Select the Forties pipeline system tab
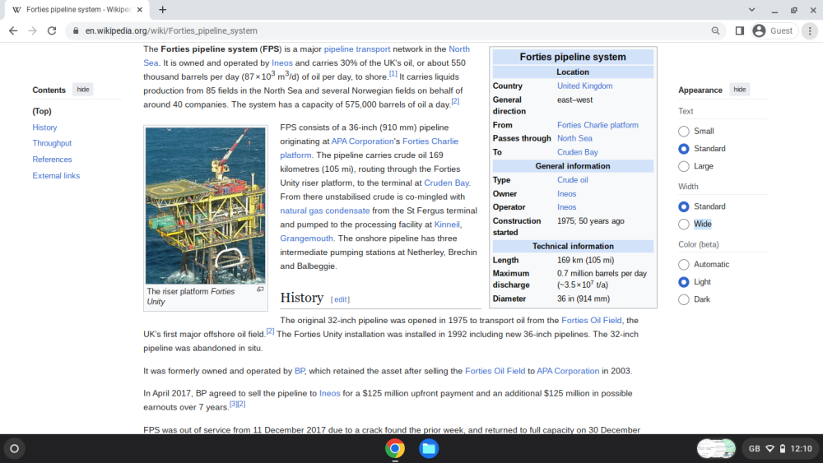Screen dimensions: 823x463 (77, 9)
